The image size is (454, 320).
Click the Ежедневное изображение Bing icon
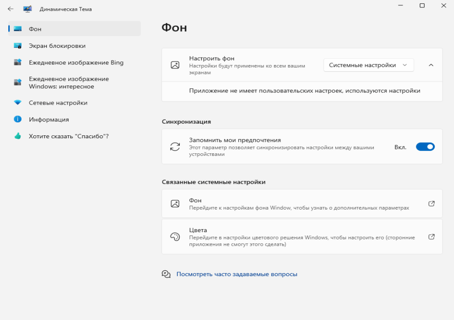coord(18,62)
